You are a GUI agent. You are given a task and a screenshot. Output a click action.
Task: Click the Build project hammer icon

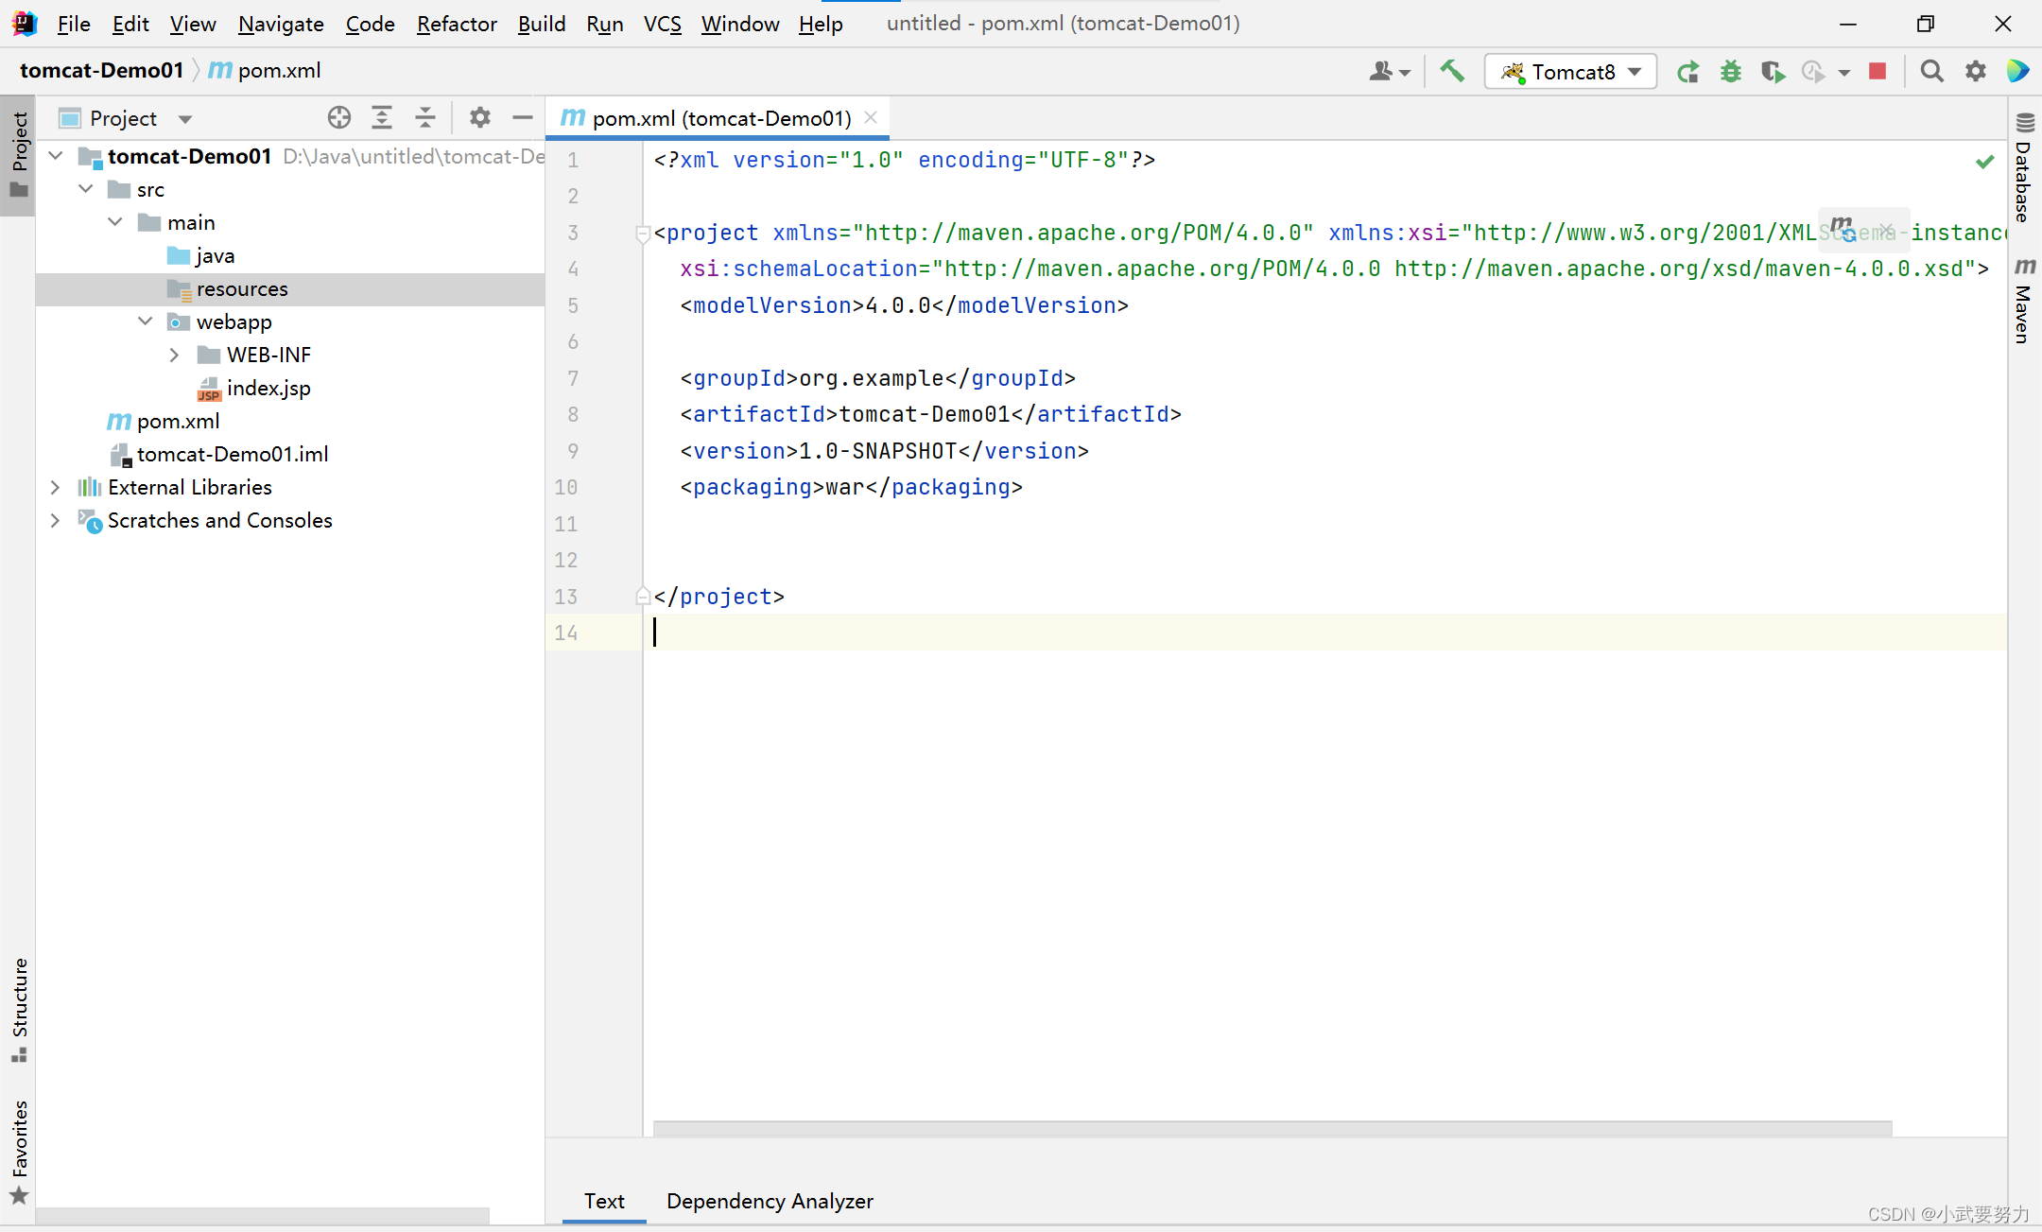(x=1452, y=71)
